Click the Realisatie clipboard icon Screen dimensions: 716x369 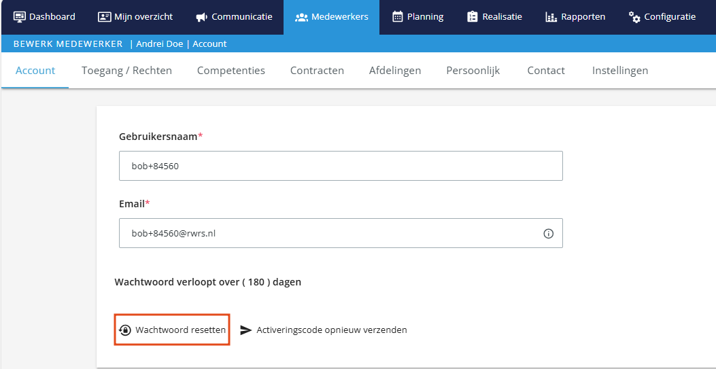click(x=472, y=17)
